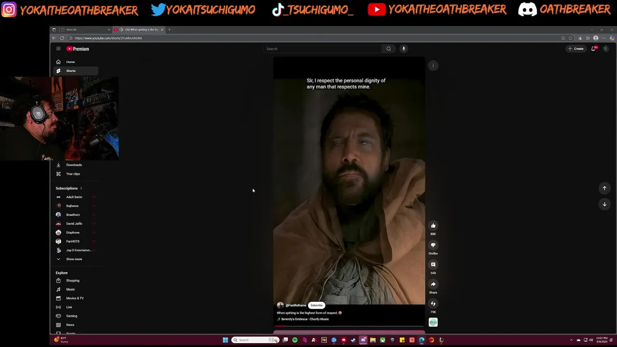This screenshot has height=347, width=617.
Task: Open the YouTube account avatar menu
Action: (x=606, y=49)
